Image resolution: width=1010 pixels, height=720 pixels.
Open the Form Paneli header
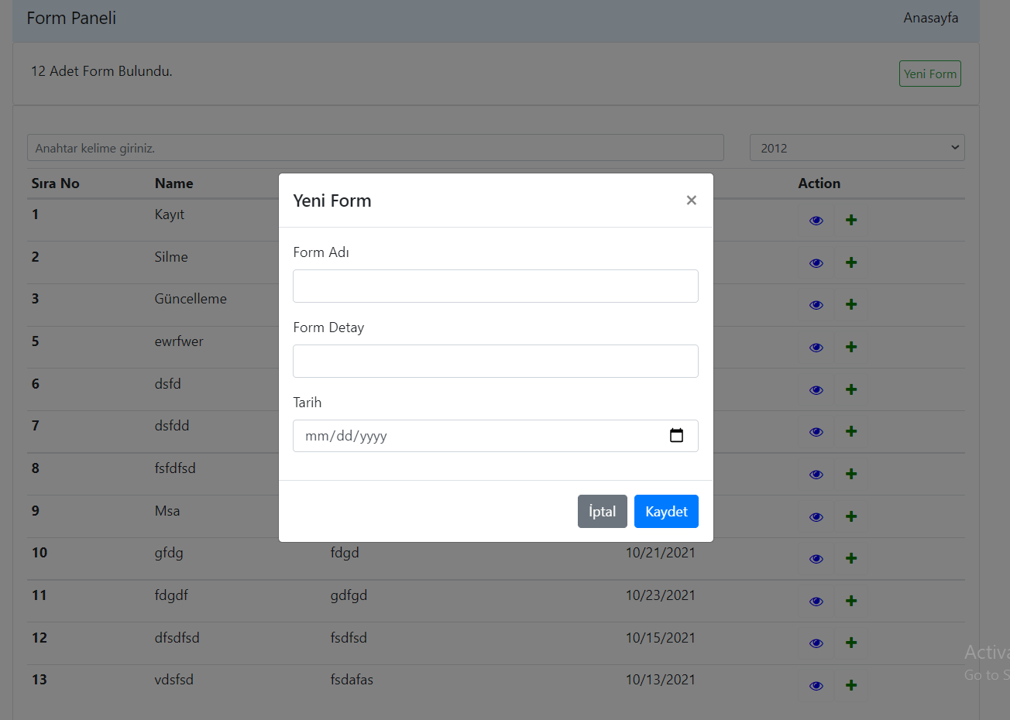coord(71,17)
